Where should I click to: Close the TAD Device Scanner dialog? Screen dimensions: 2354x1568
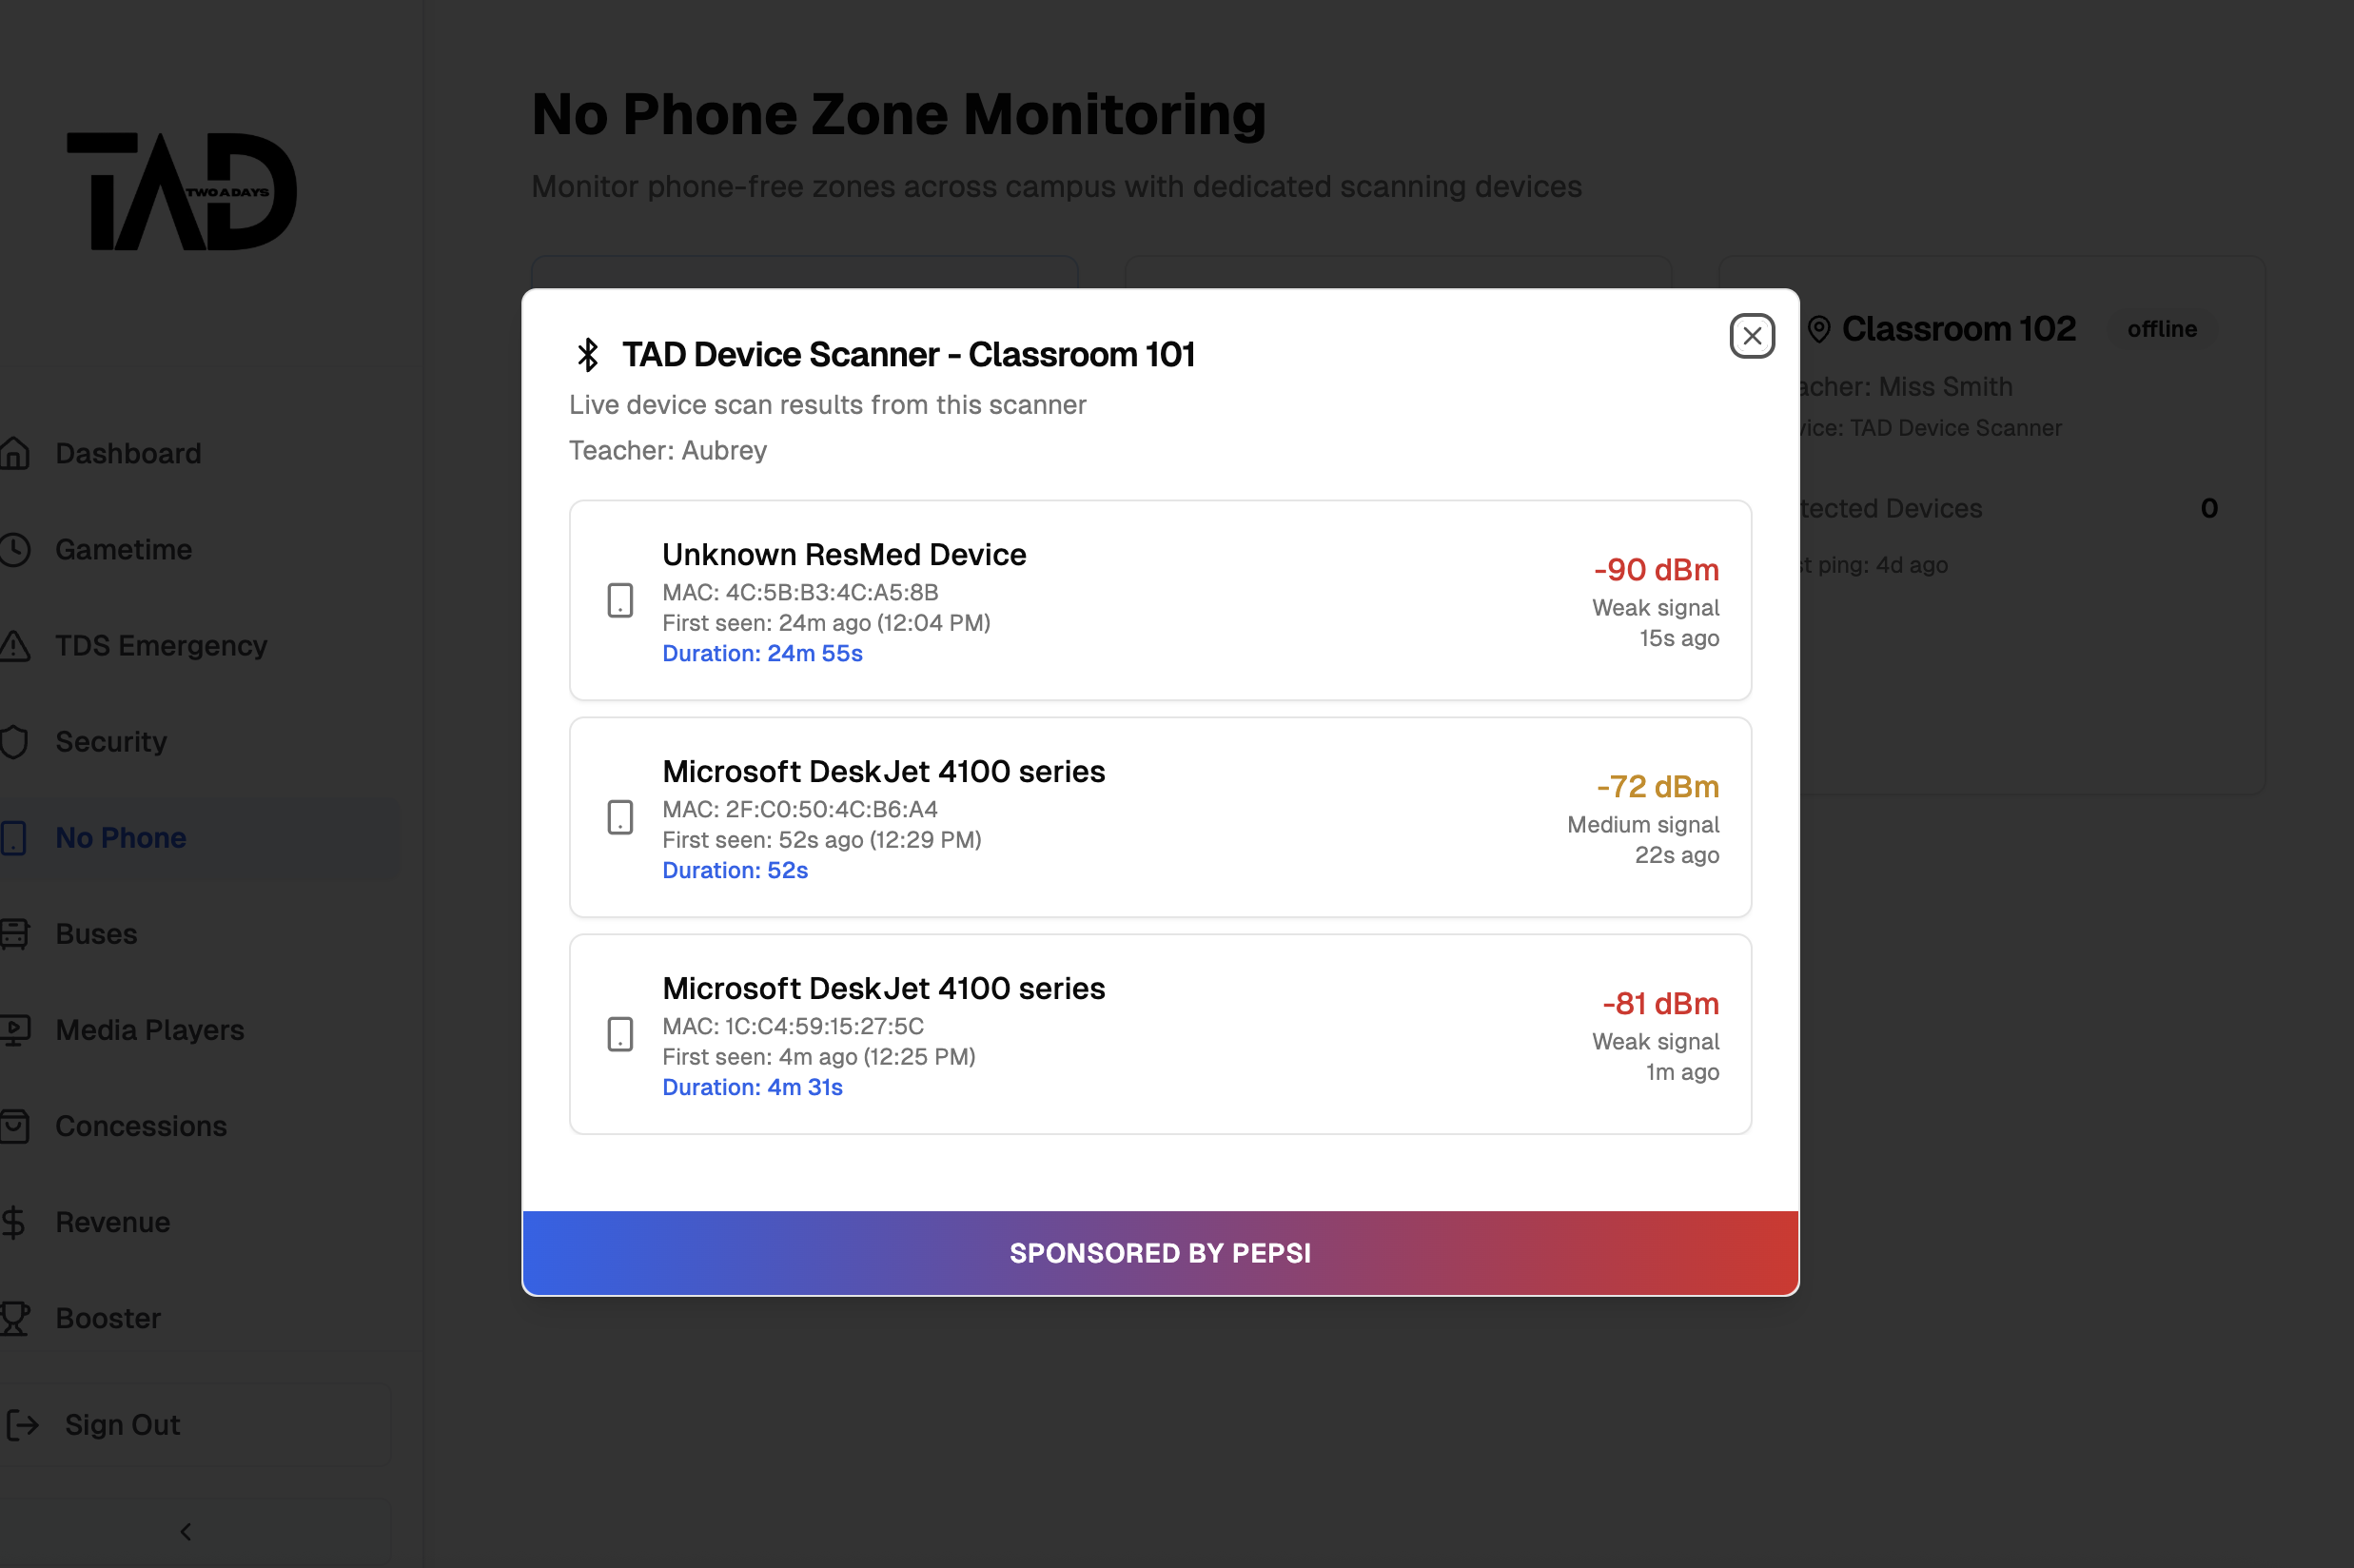point(1751,335)
